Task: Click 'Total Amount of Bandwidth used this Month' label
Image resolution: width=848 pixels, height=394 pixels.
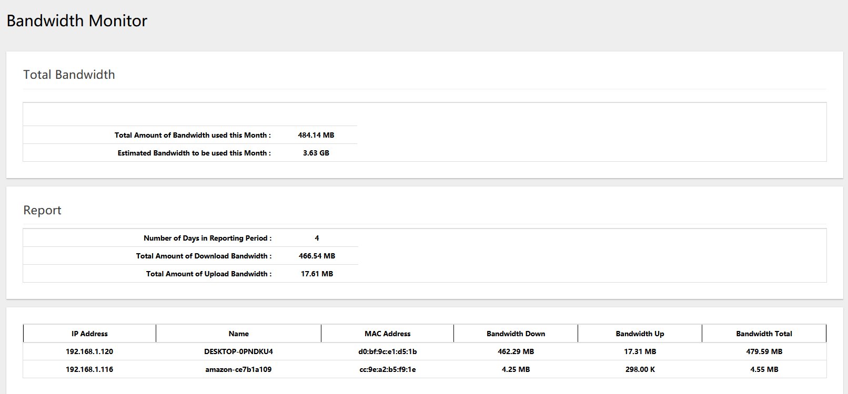Action: (x=193, y=135)
